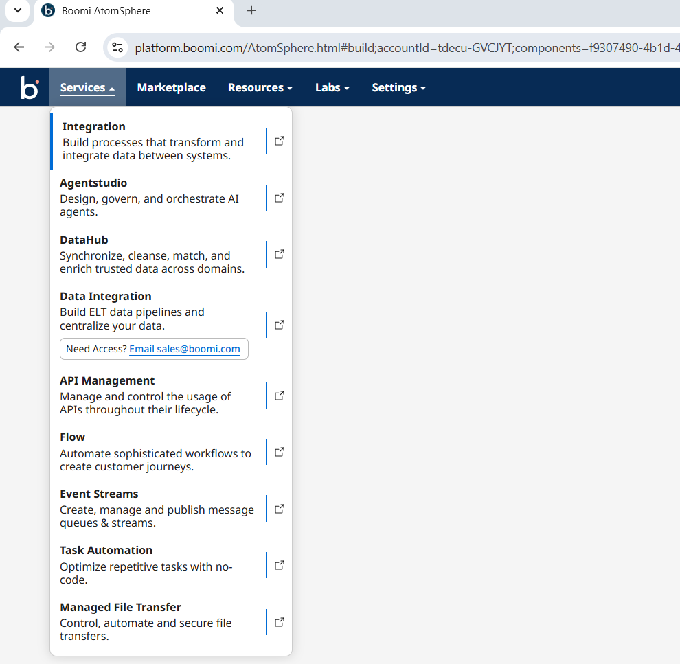Image resolution: width=680 pixels, height=664 pixels.
Task: Open Agentstudio external link icon
Action: pos(279,198)
